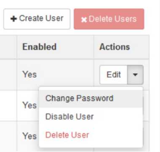160x152 pixels.
Task: Click second row cell left of Enabled
Action: (x=8, y=105)
